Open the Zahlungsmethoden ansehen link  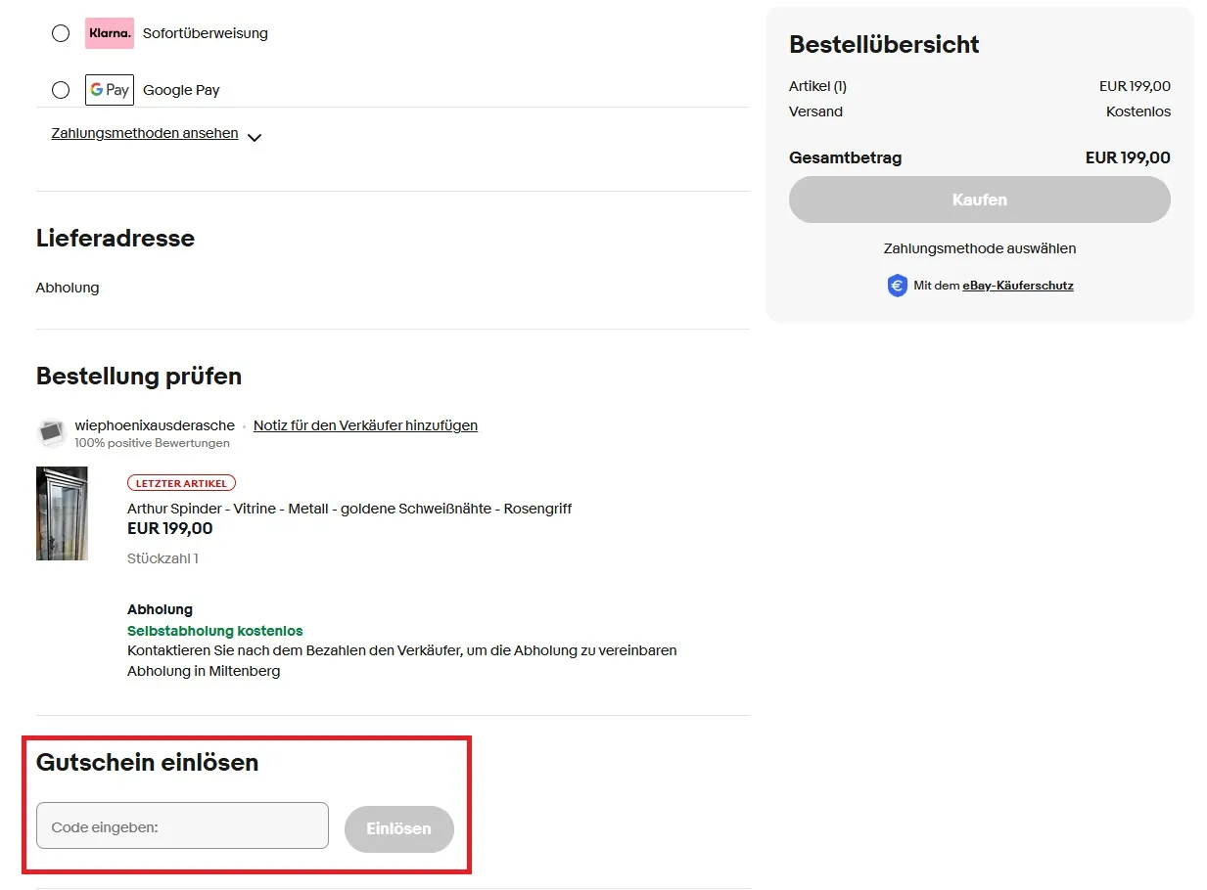point(143,133)
